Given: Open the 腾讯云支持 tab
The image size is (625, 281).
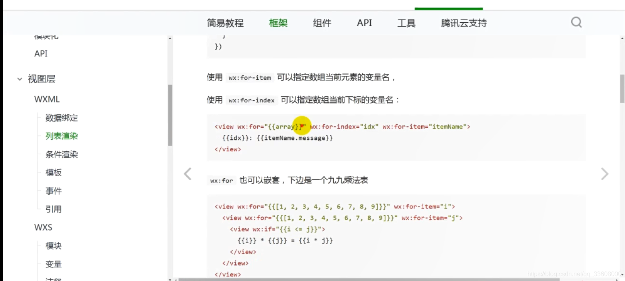Looking at the screenshot, I should (x=464, y=23).
